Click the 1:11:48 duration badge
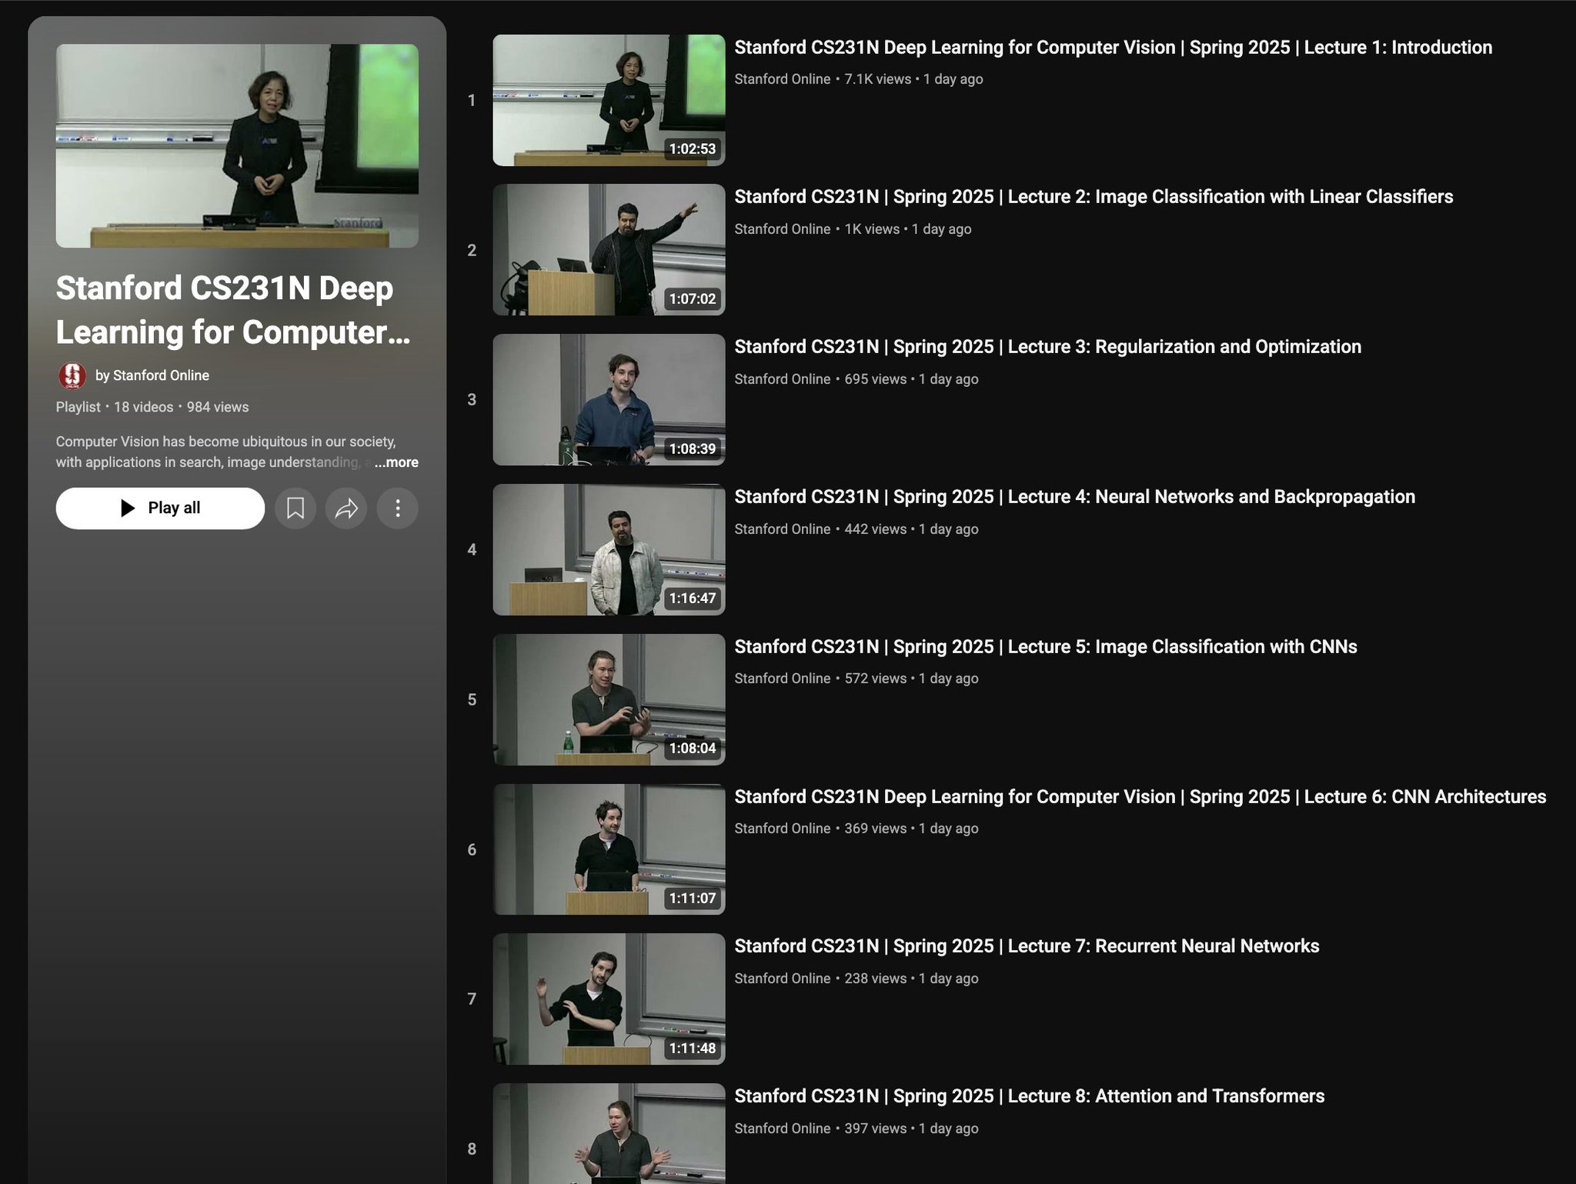Image resolution: width=1576 pixels, height=1184 pixels. point(692,1049)
